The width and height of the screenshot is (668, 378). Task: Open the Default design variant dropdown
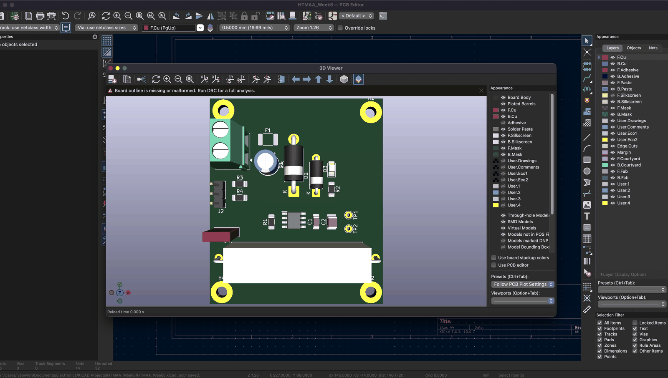coord(357,16)
